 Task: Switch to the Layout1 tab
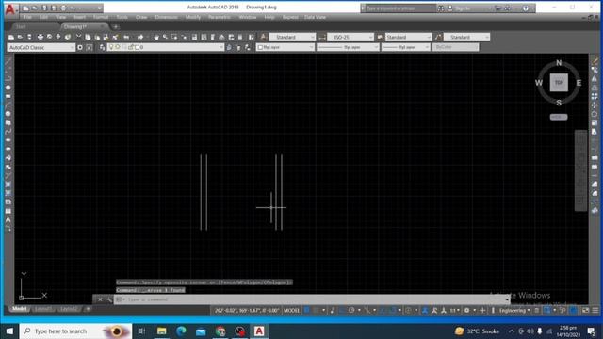42,309
